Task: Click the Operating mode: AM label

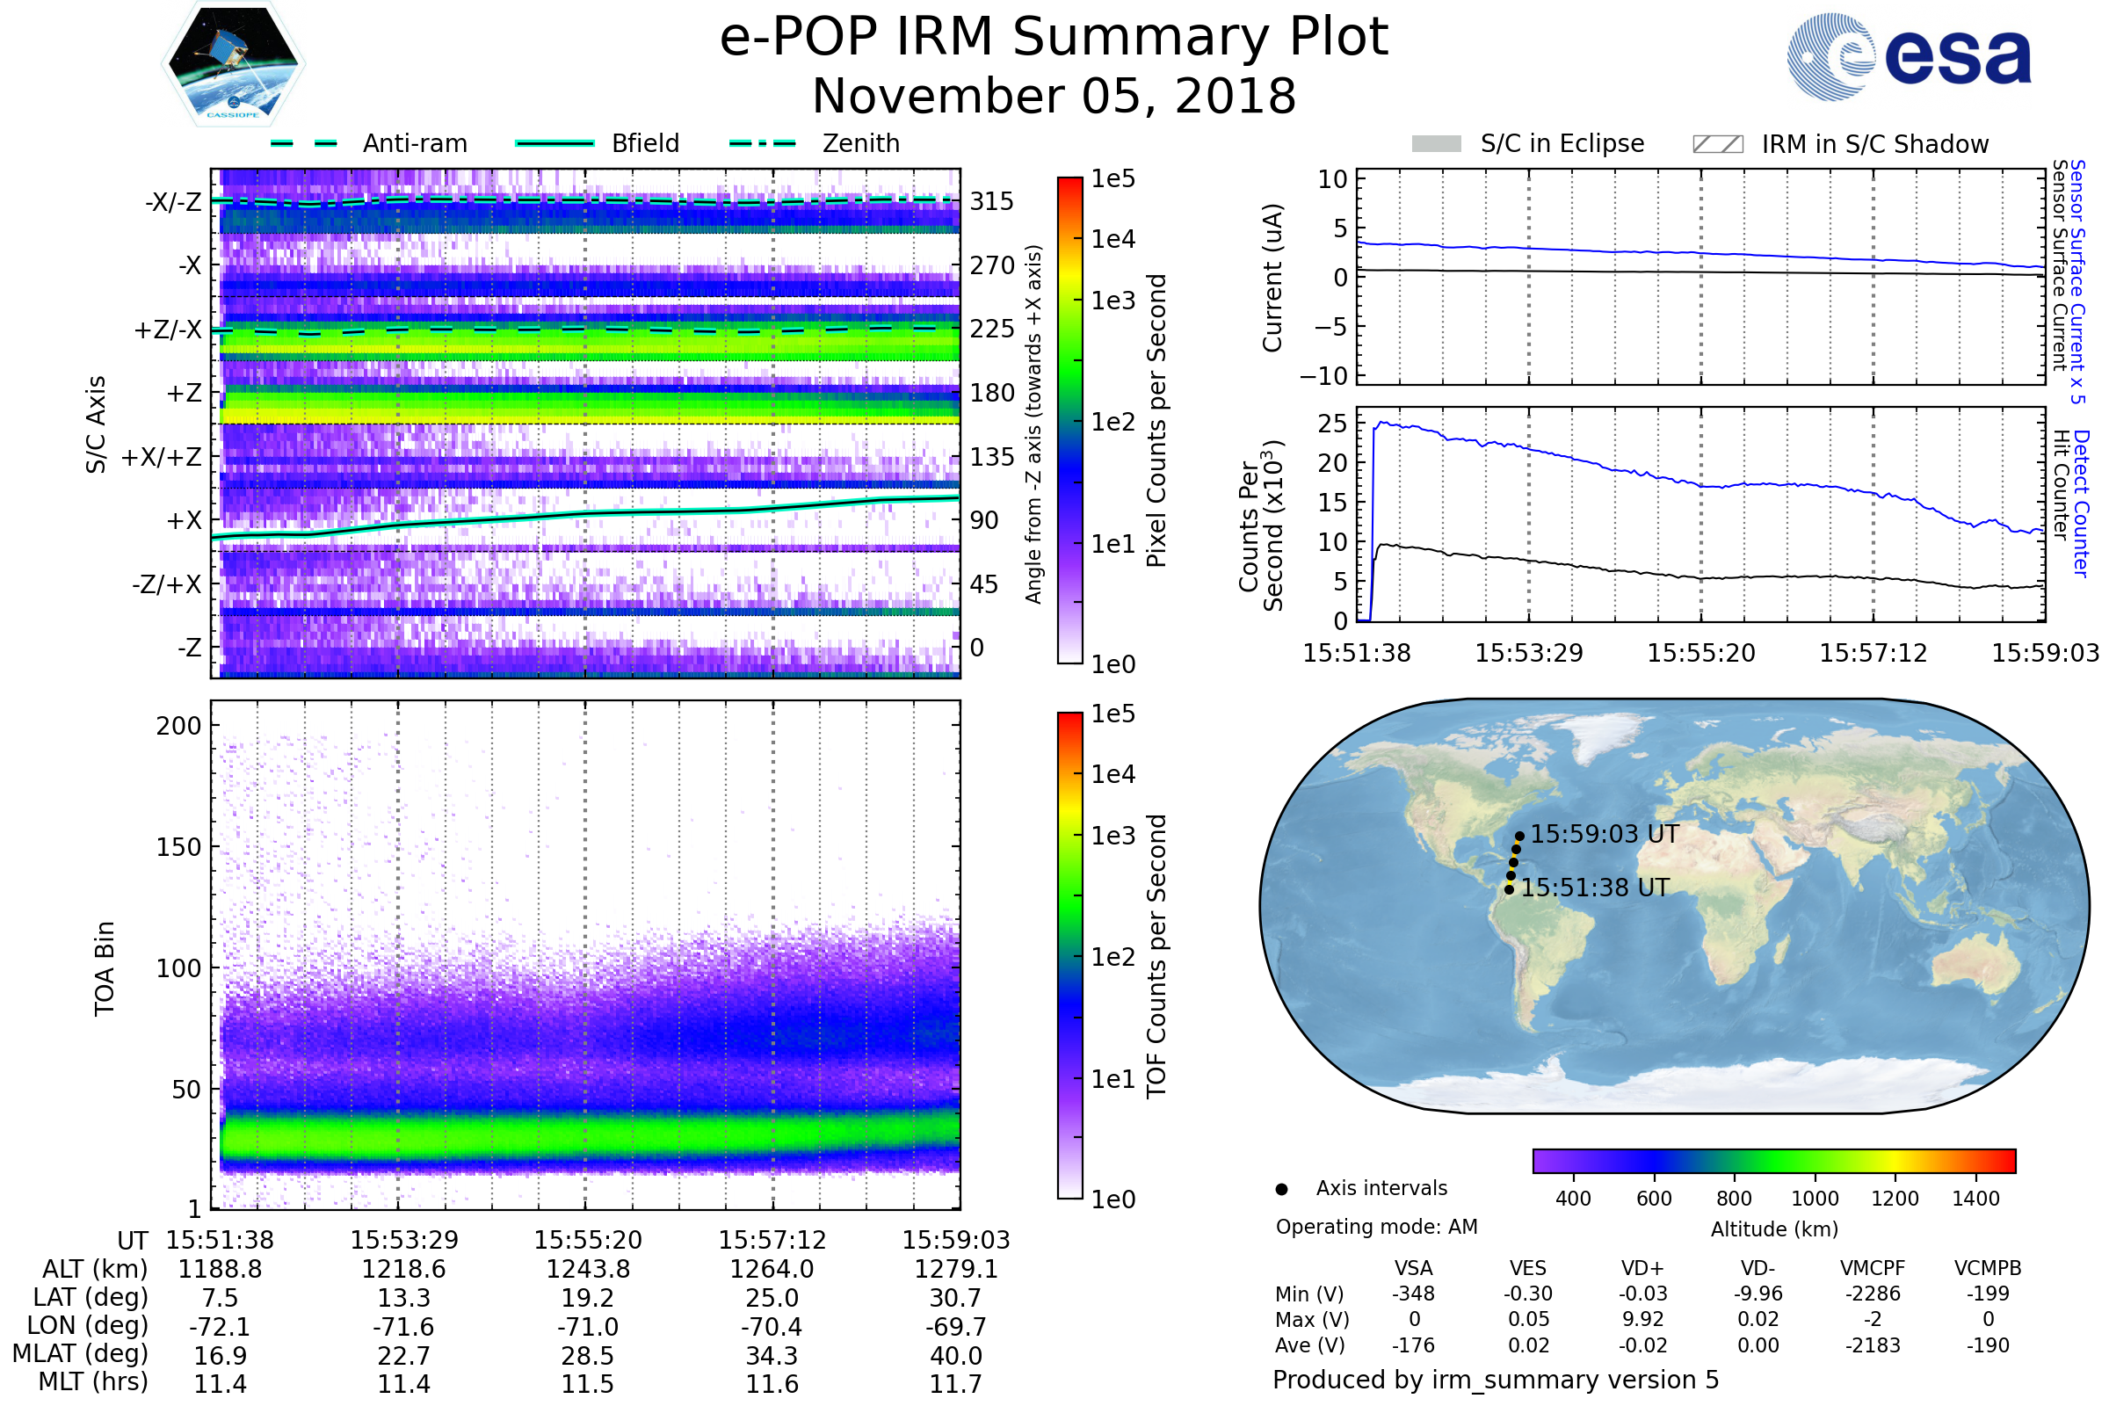Action: click(x=1376, y=1227)
